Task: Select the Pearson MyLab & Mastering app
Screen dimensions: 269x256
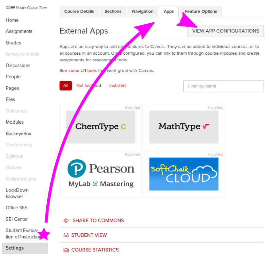Action: [x=101, y=174]
